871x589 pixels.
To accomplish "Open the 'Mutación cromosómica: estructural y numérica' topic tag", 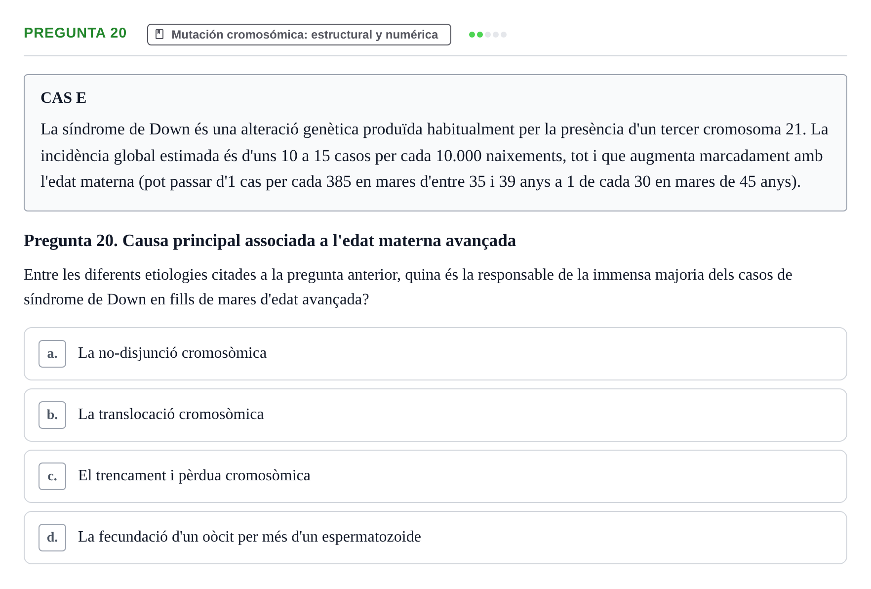I will [x=299, y=35].
